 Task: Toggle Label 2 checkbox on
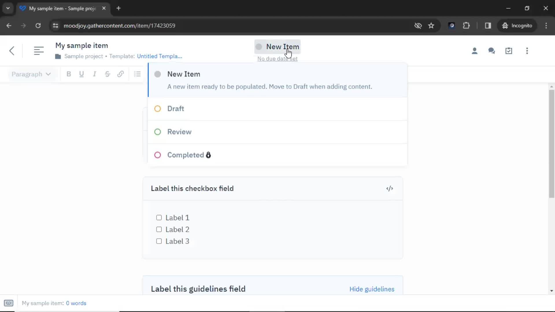159,229
